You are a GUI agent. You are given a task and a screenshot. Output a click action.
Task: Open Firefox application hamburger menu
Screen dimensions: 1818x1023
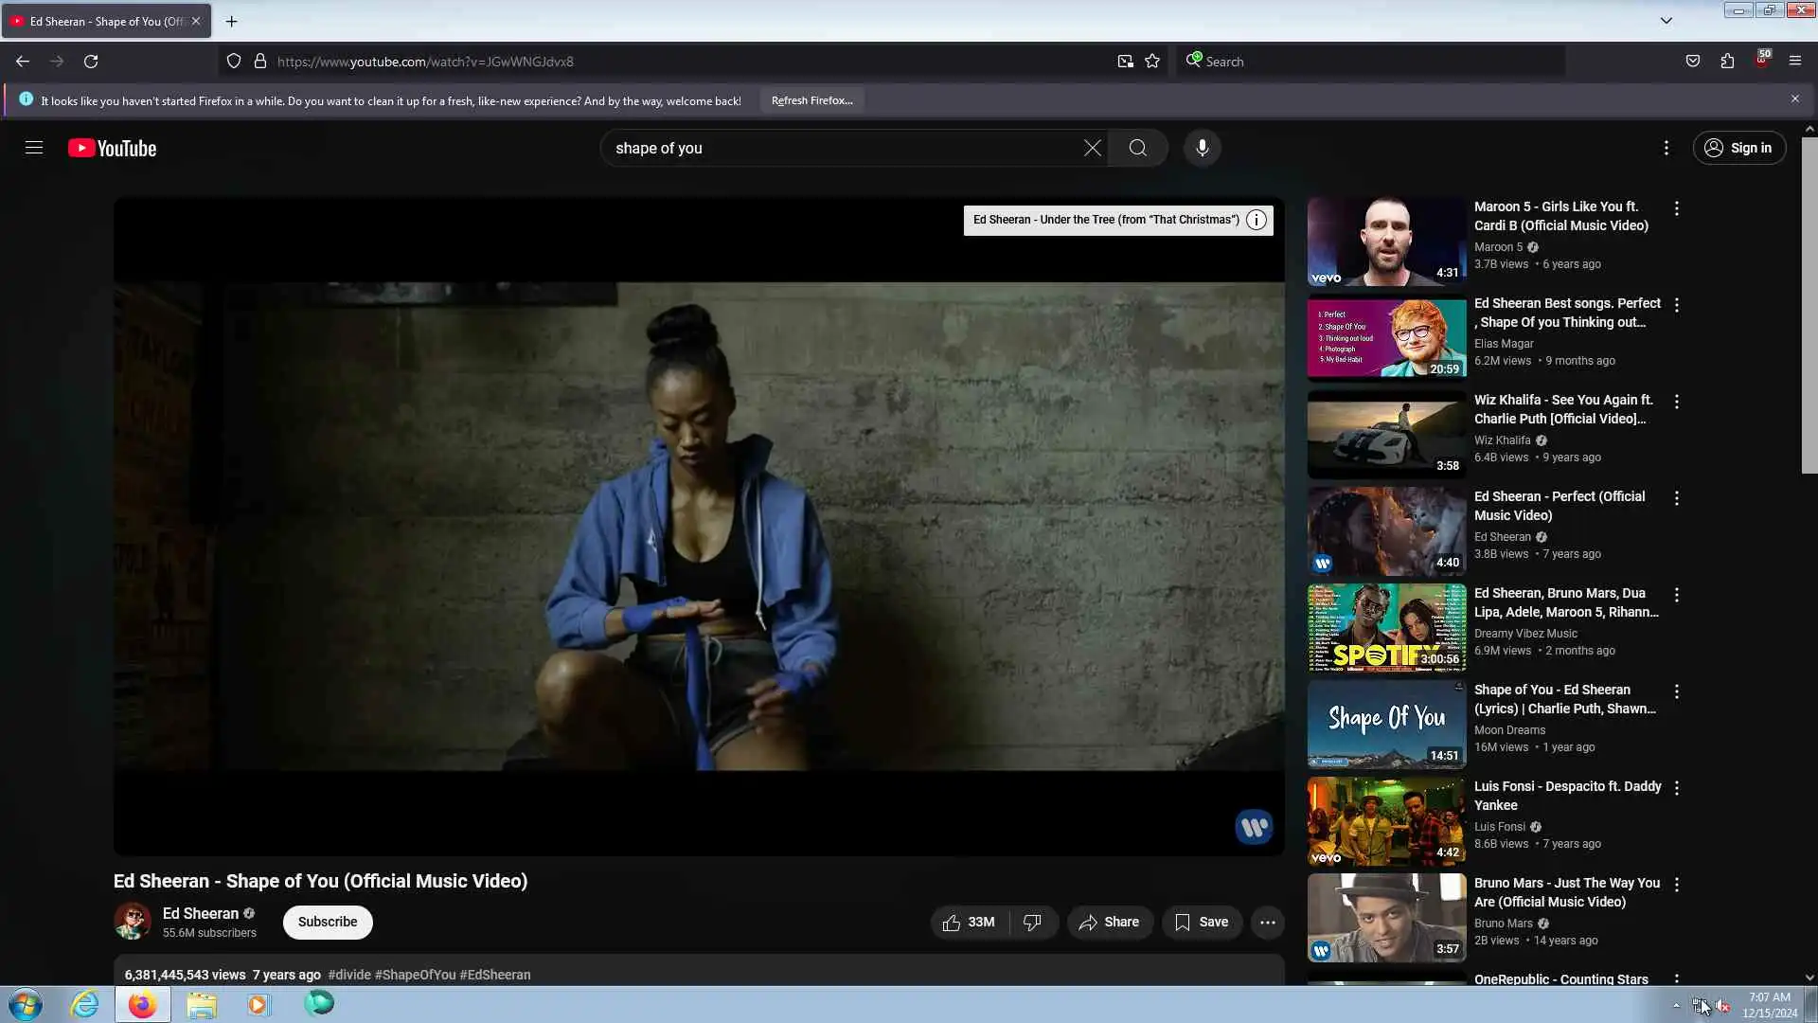(x=1794, y=62)
